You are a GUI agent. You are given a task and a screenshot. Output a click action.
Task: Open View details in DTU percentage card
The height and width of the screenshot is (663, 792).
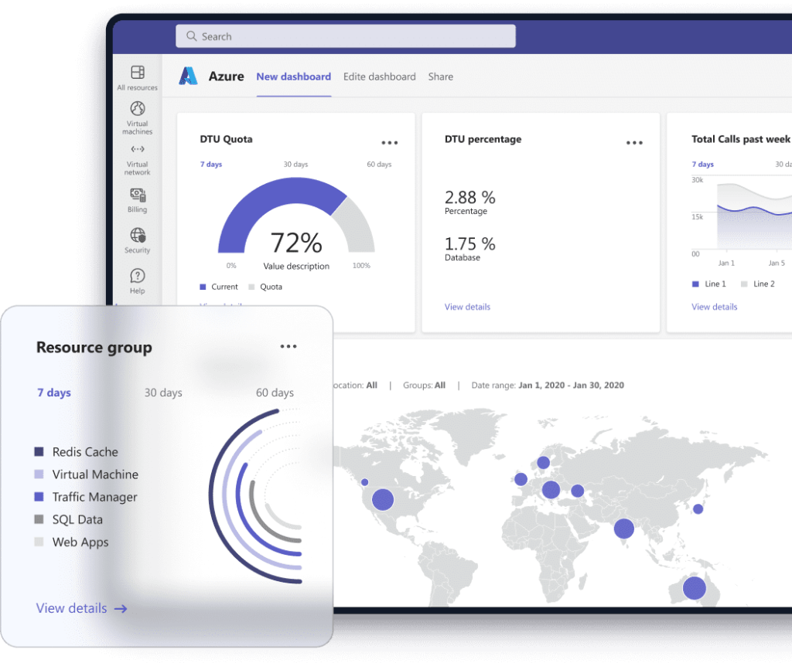[x=467, y=307]
